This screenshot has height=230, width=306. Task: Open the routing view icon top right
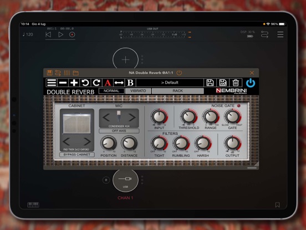point(264,34)
